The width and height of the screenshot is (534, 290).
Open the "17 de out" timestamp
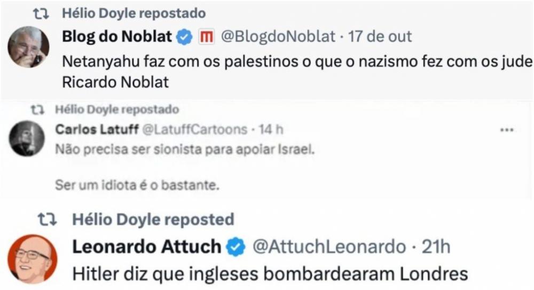(x=380, y=37)
